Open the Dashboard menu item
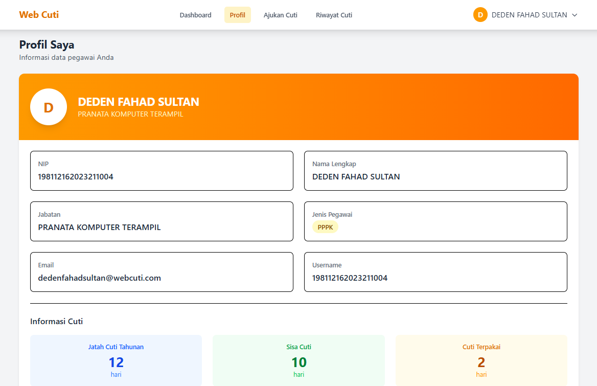The height and width of the screenshot is (386, 597). click(x=195, y=15)
